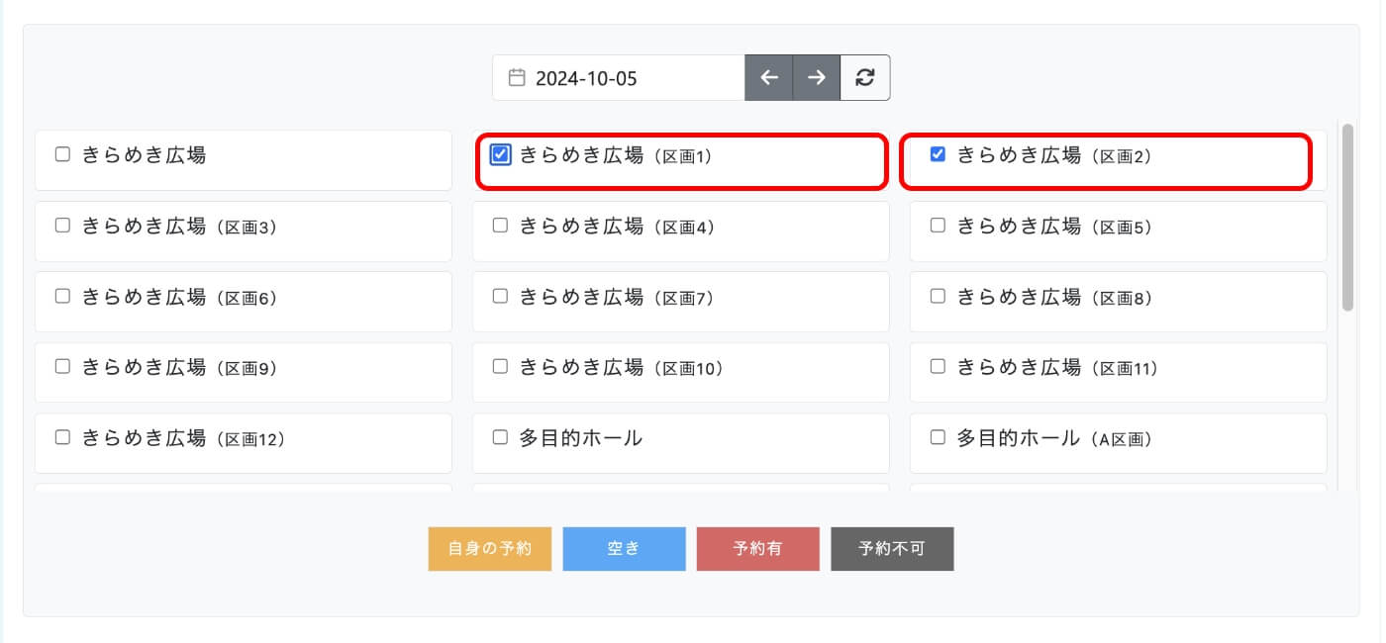
Task: Click the red 予約有 legend button
Action: coord(758,548)
